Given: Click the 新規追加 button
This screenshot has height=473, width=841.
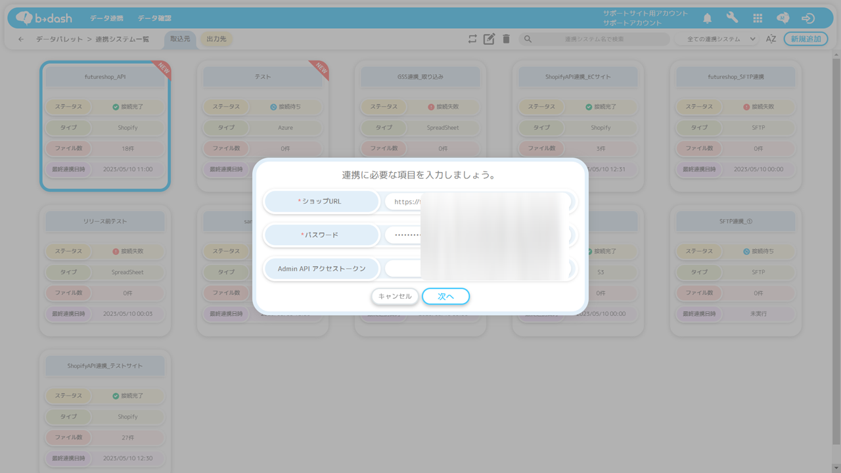Looking at the screenshot, I should click(806, 39).
